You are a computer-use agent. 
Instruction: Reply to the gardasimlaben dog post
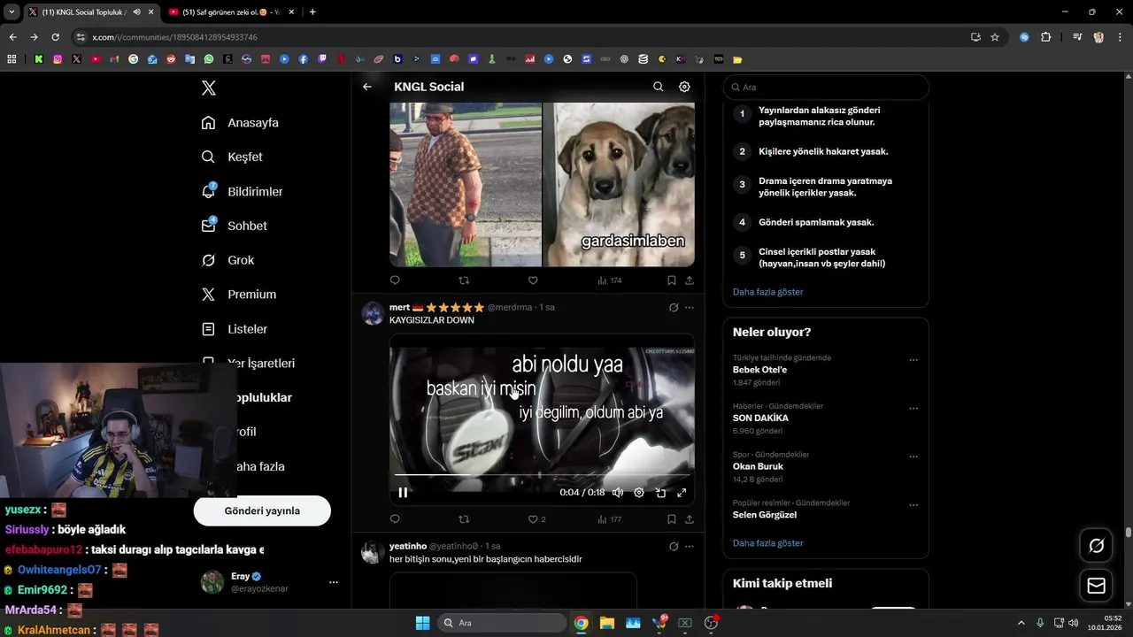(x=395, y=280)
